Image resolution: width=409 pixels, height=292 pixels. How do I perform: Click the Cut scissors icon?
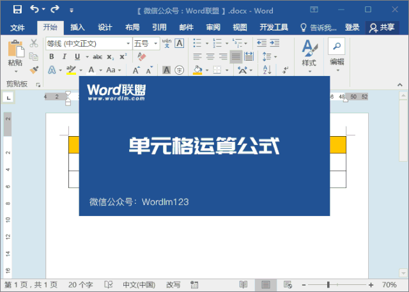34,43
